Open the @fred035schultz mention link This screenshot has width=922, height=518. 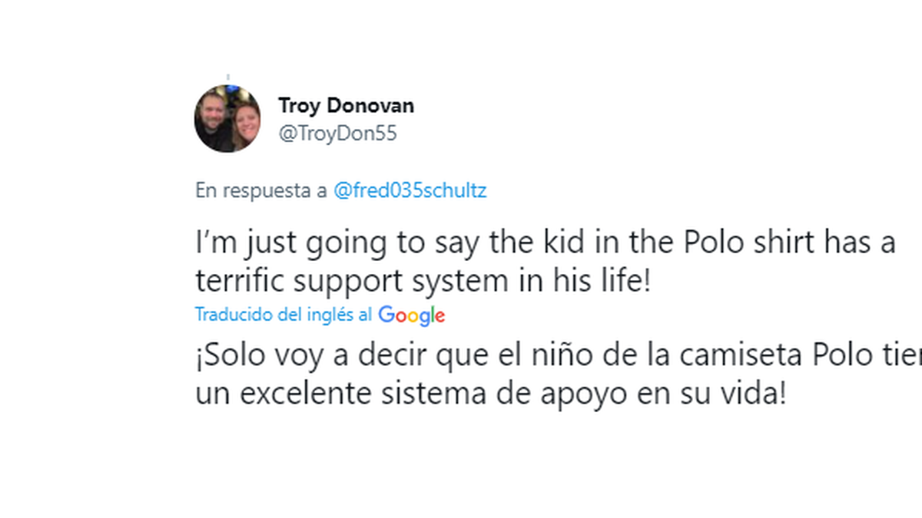pos(410,191)
